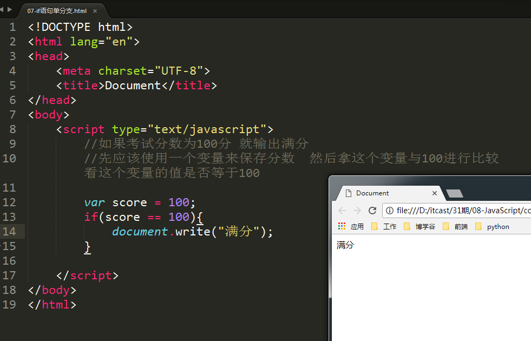Focus the Chrome address bar URL
Viewport: 531px width, 341px height.
tap(463, 211)
